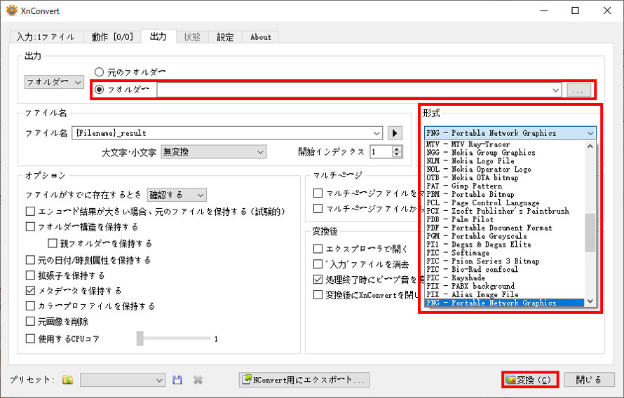Open the 確認する overwrite dropdown

[x=177, y=195]
